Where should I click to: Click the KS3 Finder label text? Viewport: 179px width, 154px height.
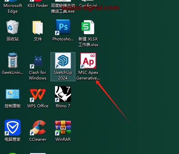click(38, 6)
